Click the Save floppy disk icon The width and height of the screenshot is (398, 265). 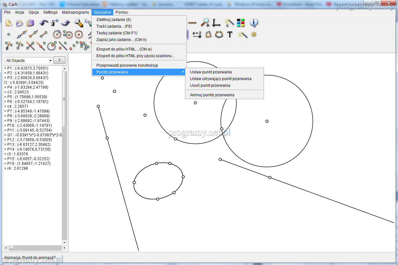30,23
